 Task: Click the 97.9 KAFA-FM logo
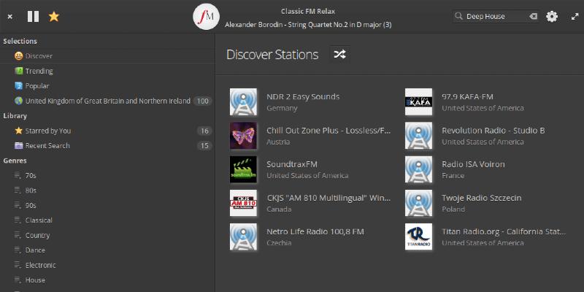(419, 102)
